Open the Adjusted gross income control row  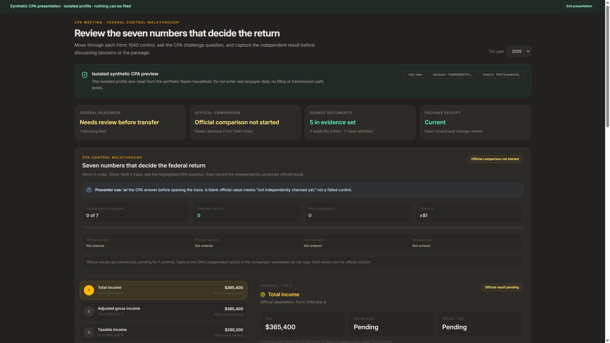click(163, 311)
